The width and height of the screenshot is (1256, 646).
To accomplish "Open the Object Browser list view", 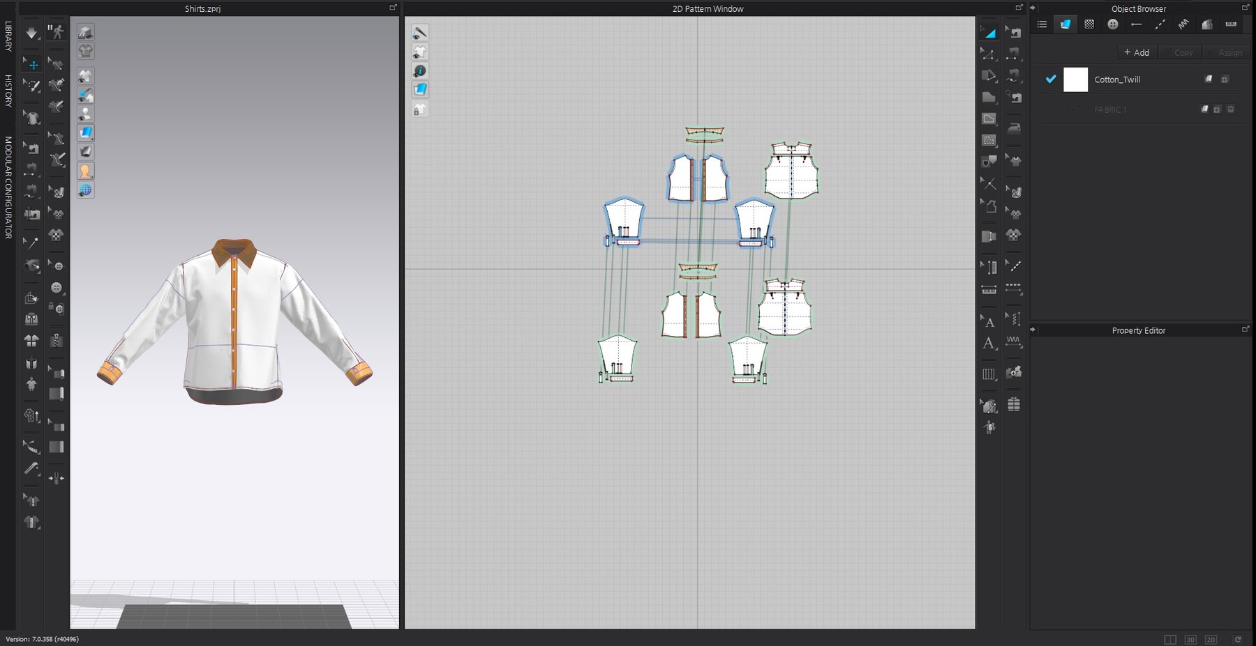I will (1042, 24).
